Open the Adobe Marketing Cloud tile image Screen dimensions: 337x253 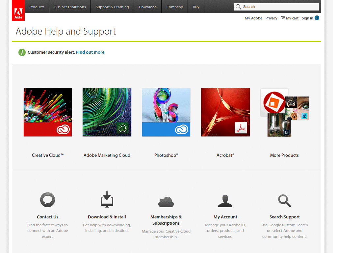coord(107,112)
